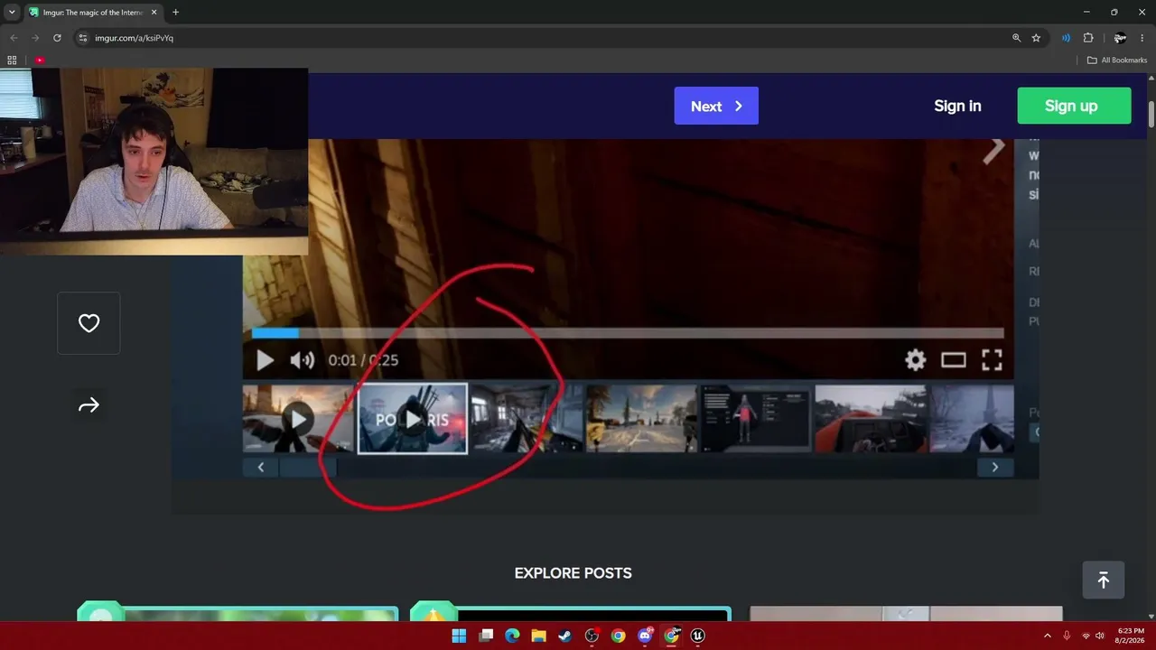Play the video with the play button
This screenshot has width=1156, height=650.
(265, 360)
